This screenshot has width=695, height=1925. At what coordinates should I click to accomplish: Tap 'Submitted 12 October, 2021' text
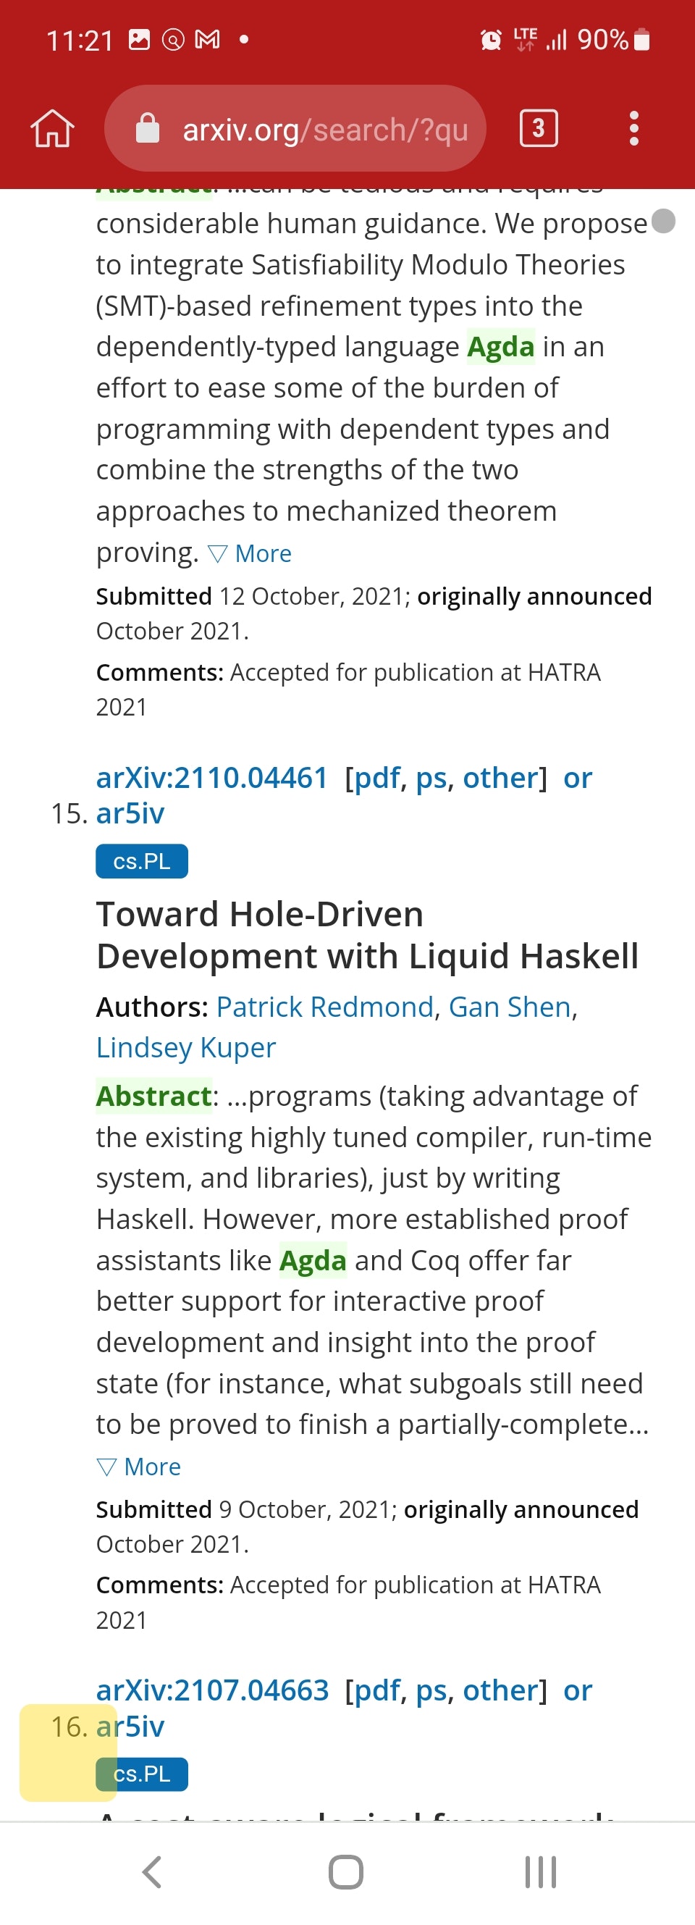[x=253, y=596]
